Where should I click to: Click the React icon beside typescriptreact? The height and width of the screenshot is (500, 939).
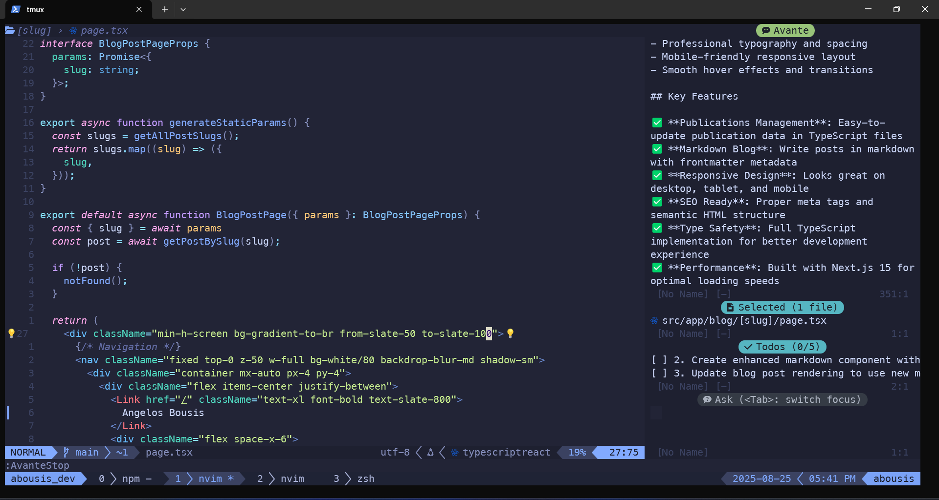coord(454,452)
